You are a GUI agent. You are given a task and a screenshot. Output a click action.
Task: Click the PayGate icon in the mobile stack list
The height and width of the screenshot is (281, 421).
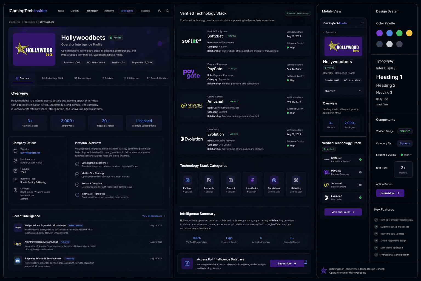326,172
